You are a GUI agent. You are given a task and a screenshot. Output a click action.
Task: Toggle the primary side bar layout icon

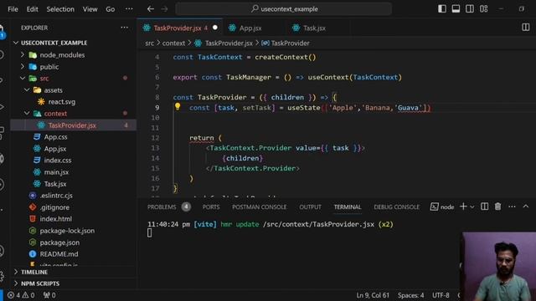442,9
